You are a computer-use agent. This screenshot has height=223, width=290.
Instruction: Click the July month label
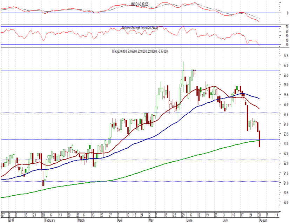click(225, 220)
